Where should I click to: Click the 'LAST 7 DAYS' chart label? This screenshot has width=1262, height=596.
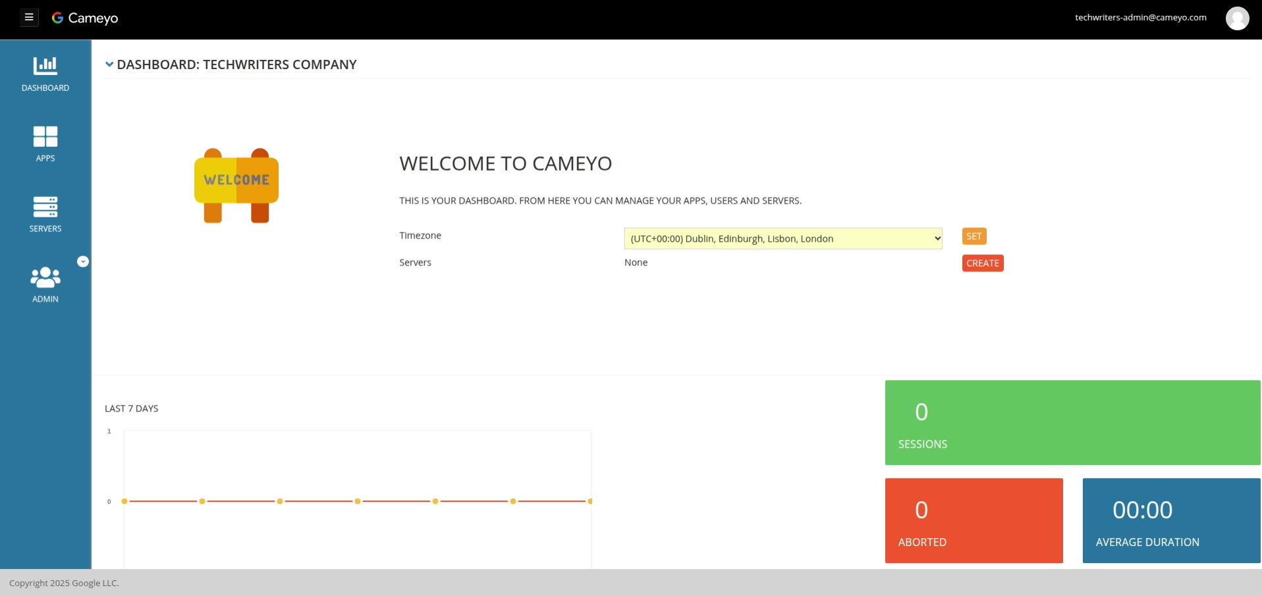coord(132,409)
